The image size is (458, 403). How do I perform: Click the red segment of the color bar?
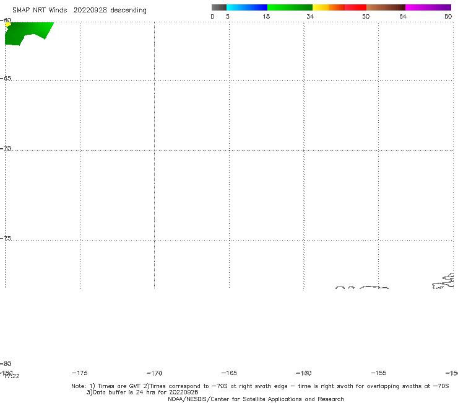(x=355, y=7)
